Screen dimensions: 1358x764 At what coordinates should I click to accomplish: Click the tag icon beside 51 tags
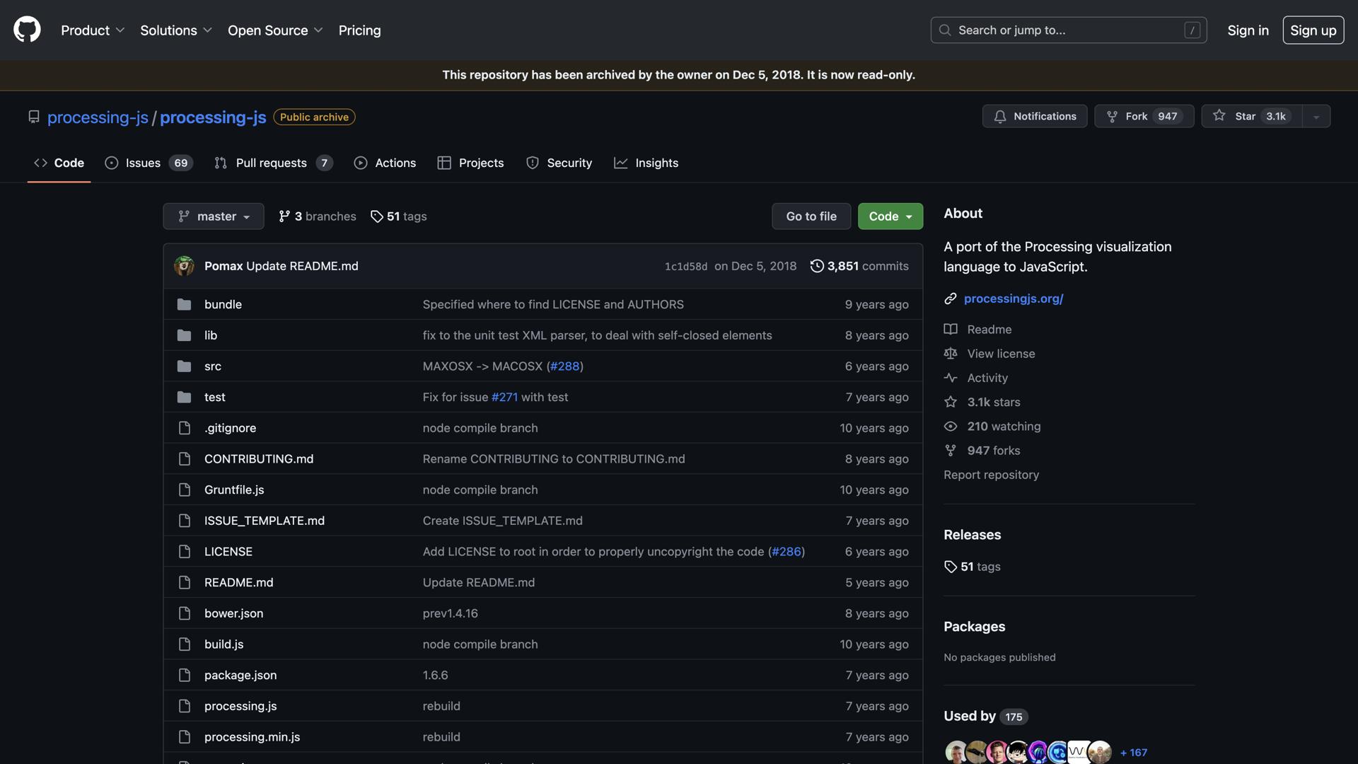[x=951, y=566]
